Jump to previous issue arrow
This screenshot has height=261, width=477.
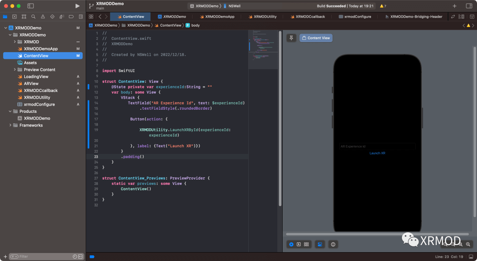[464, 26]
